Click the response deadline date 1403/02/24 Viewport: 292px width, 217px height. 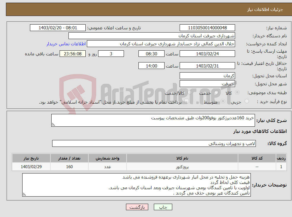click(x=207, y=54)
